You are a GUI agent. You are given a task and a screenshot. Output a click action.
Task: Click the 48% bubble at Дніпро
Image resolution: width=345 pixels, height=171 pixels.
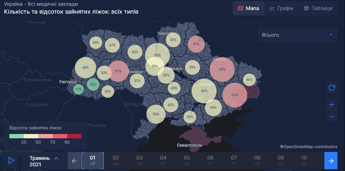pyautogui.click(x=204, y=91)
